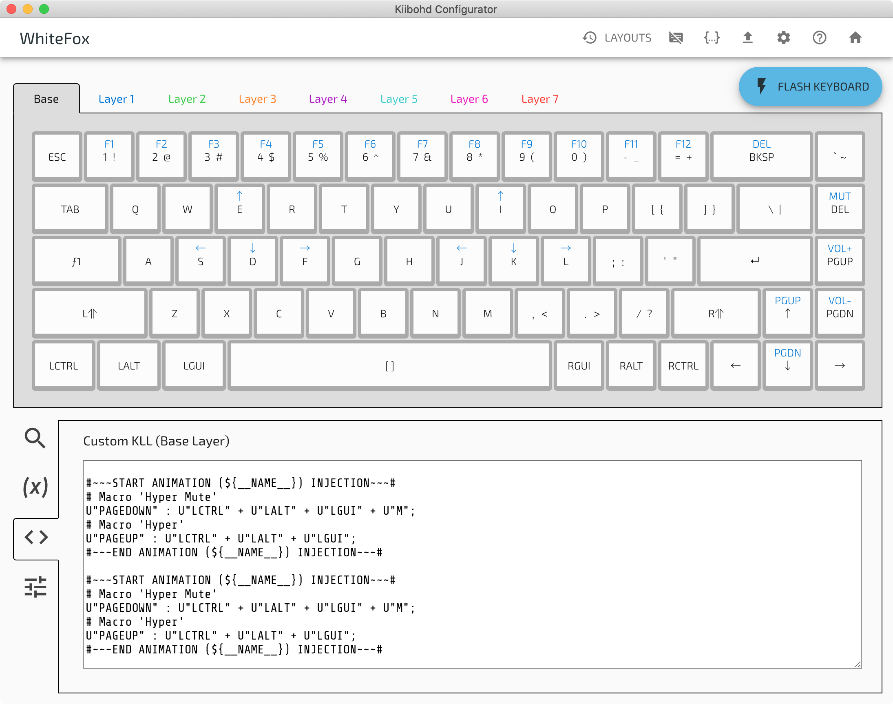This screenshot has width=893, height=704.
Task: Go to home icon
Action: pos(855,38)
